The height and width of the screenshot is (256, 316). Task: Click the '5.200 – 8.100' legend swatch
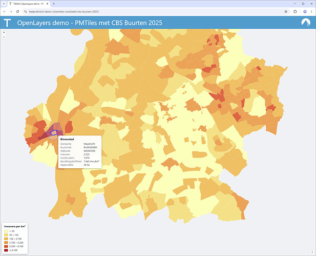(x=6, y=247)
